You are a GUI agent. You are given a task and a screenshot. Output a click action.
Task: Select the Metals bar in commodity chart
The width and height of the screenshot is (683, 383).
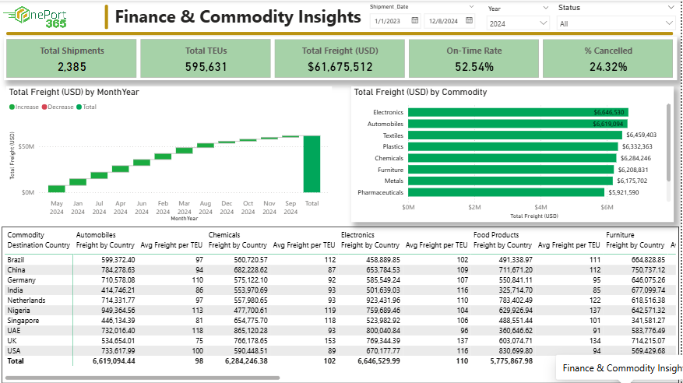[x=510, y=181]
